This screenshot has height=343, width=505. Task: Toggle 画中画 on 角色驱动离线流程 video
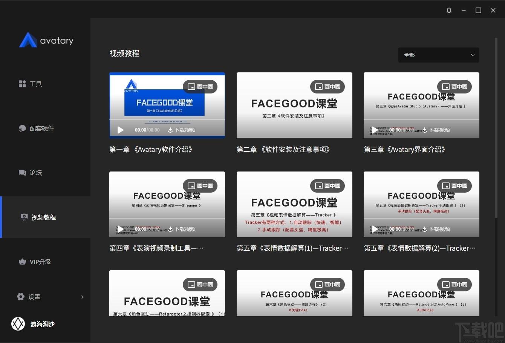pos(327,285)
